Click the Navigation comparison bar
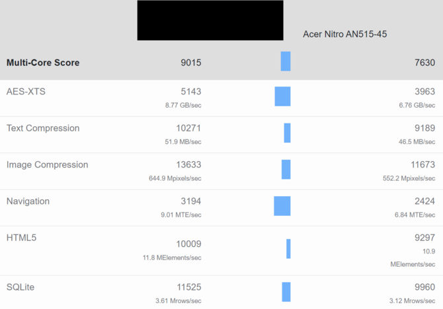 pos(282,206)
